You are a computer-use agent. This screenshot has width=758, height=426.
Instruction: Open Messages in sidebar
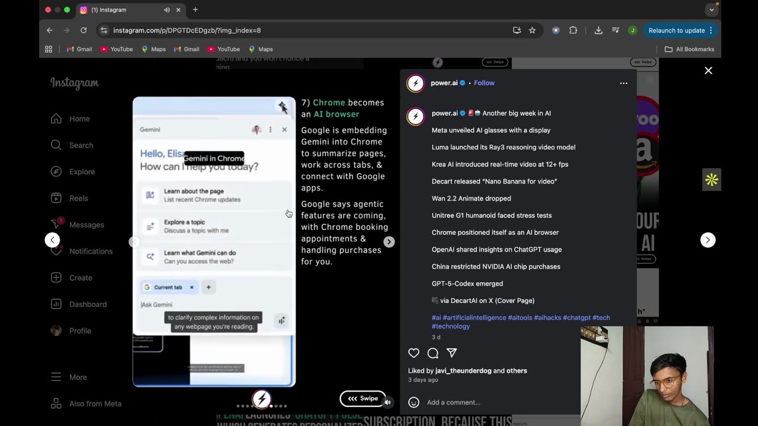point(77,225)
